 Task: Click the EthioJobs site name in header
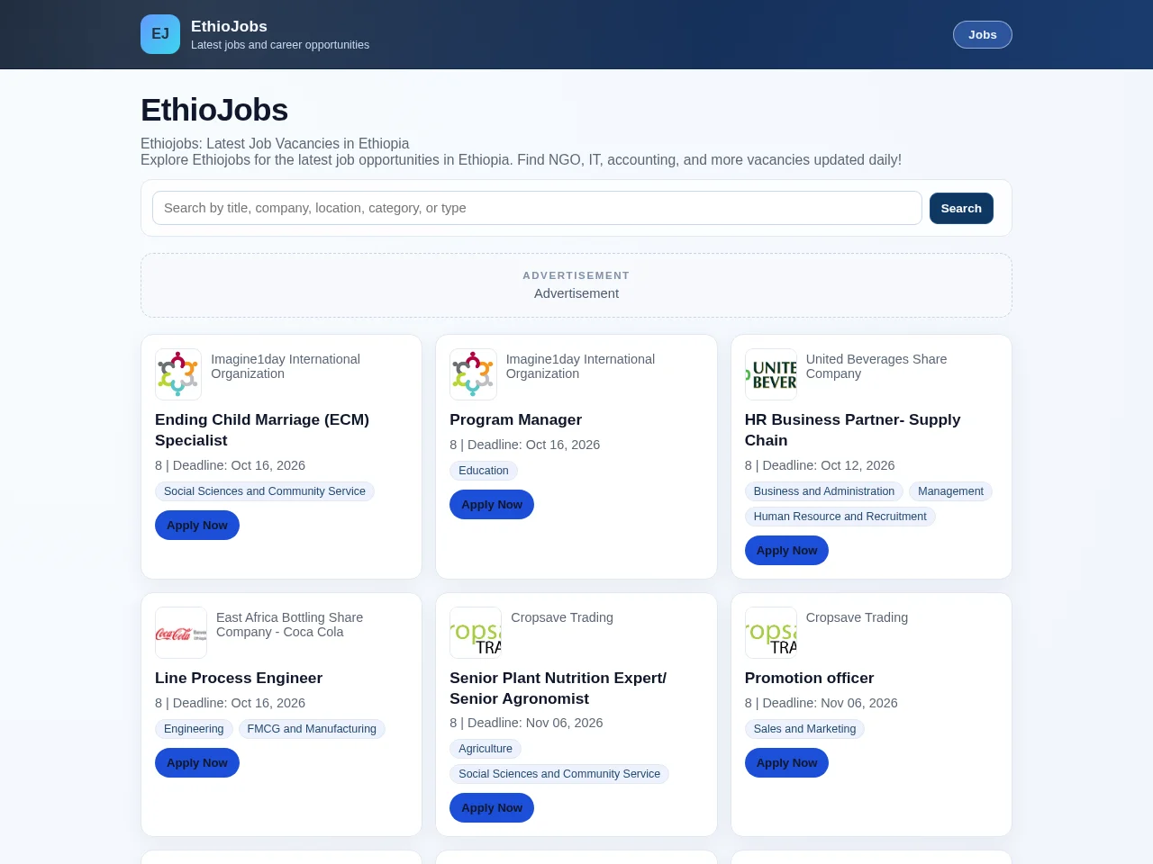pyautogui.click(x=229, y=26)
